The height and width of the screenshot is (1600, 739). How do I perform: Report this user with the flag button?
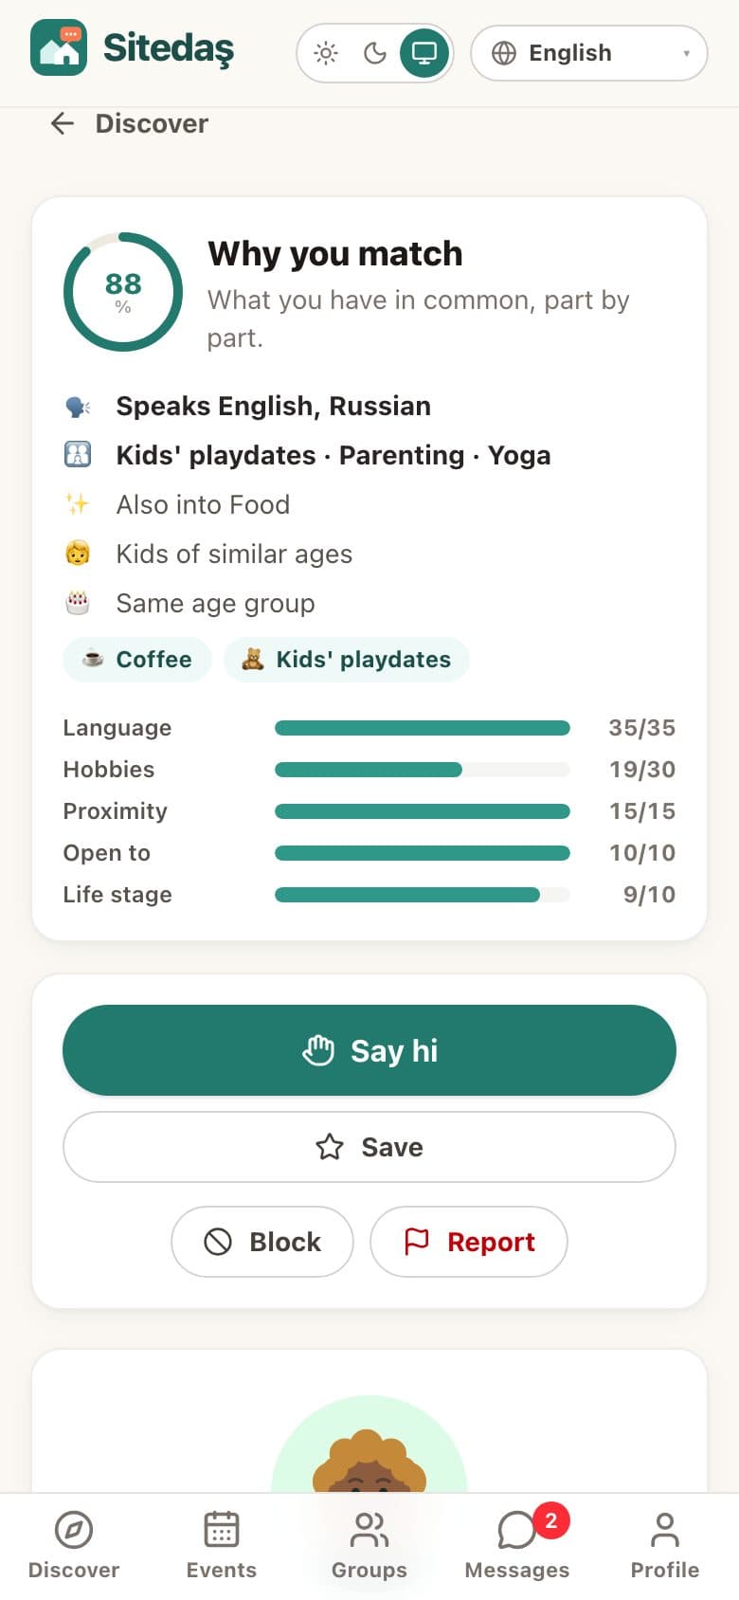(469, 1242)
